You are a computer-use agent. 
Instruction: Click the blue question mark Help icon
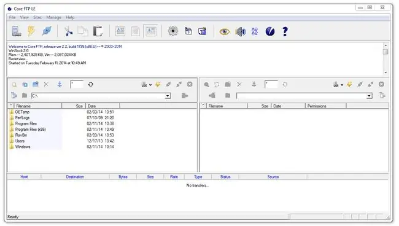click(x=285, y=31)
